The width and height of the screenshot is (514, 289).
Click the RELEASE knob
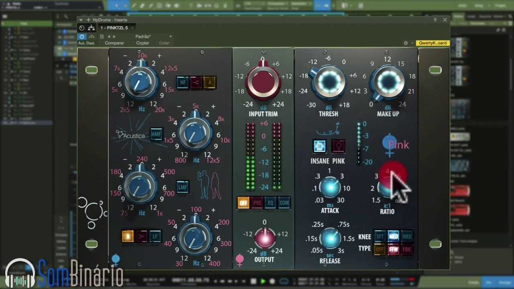[x=330, y=238]
